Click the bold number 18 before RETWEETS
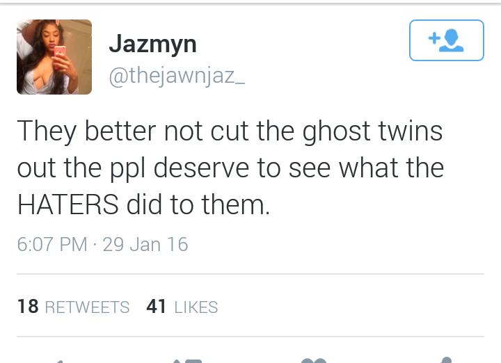 point(28,307)
